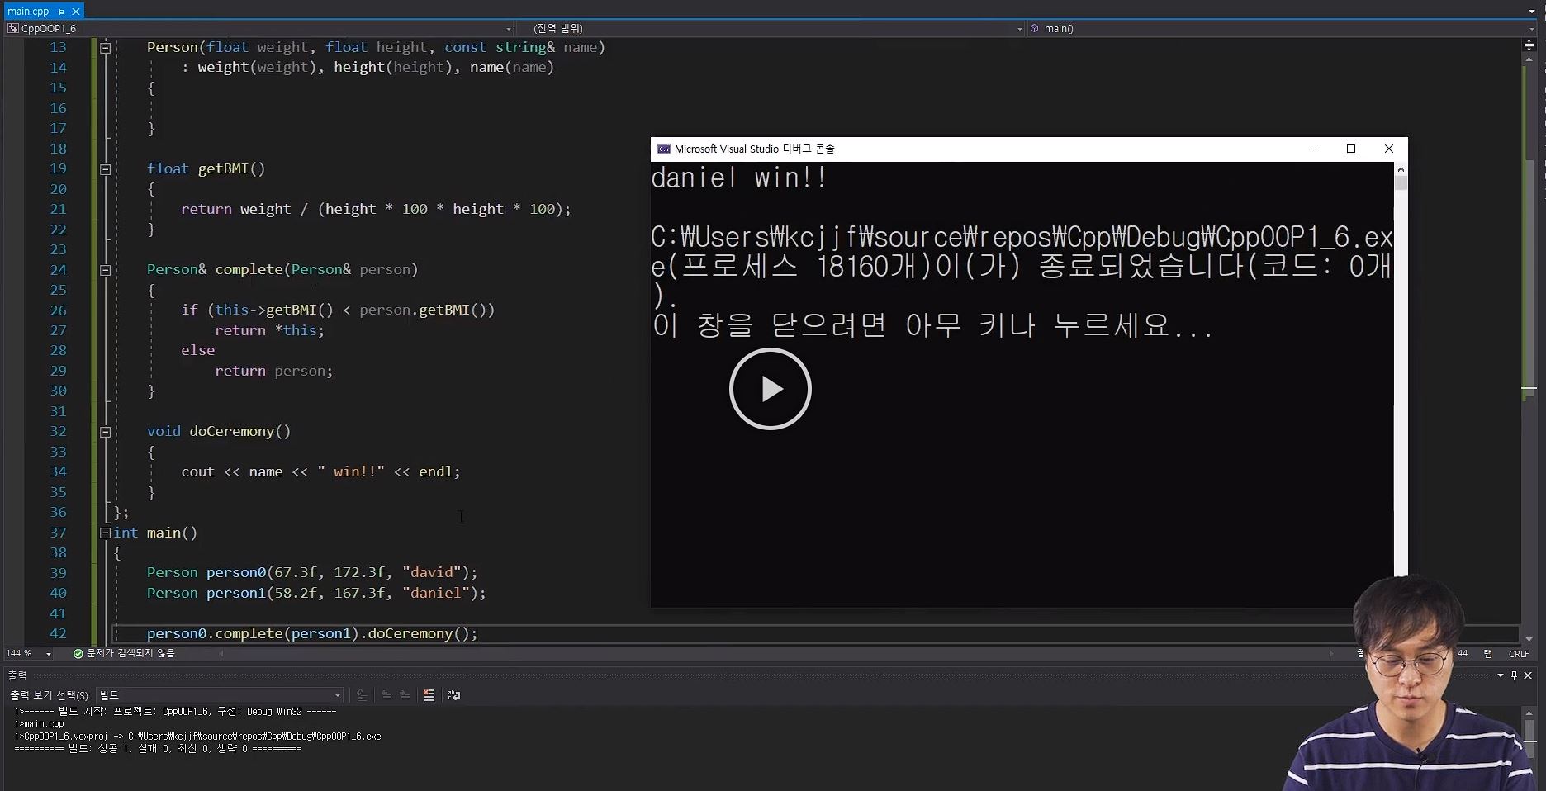Collapse the getBMI function at line 19
This screenshot has height=791, width=1546.
[x=106, y=169]
